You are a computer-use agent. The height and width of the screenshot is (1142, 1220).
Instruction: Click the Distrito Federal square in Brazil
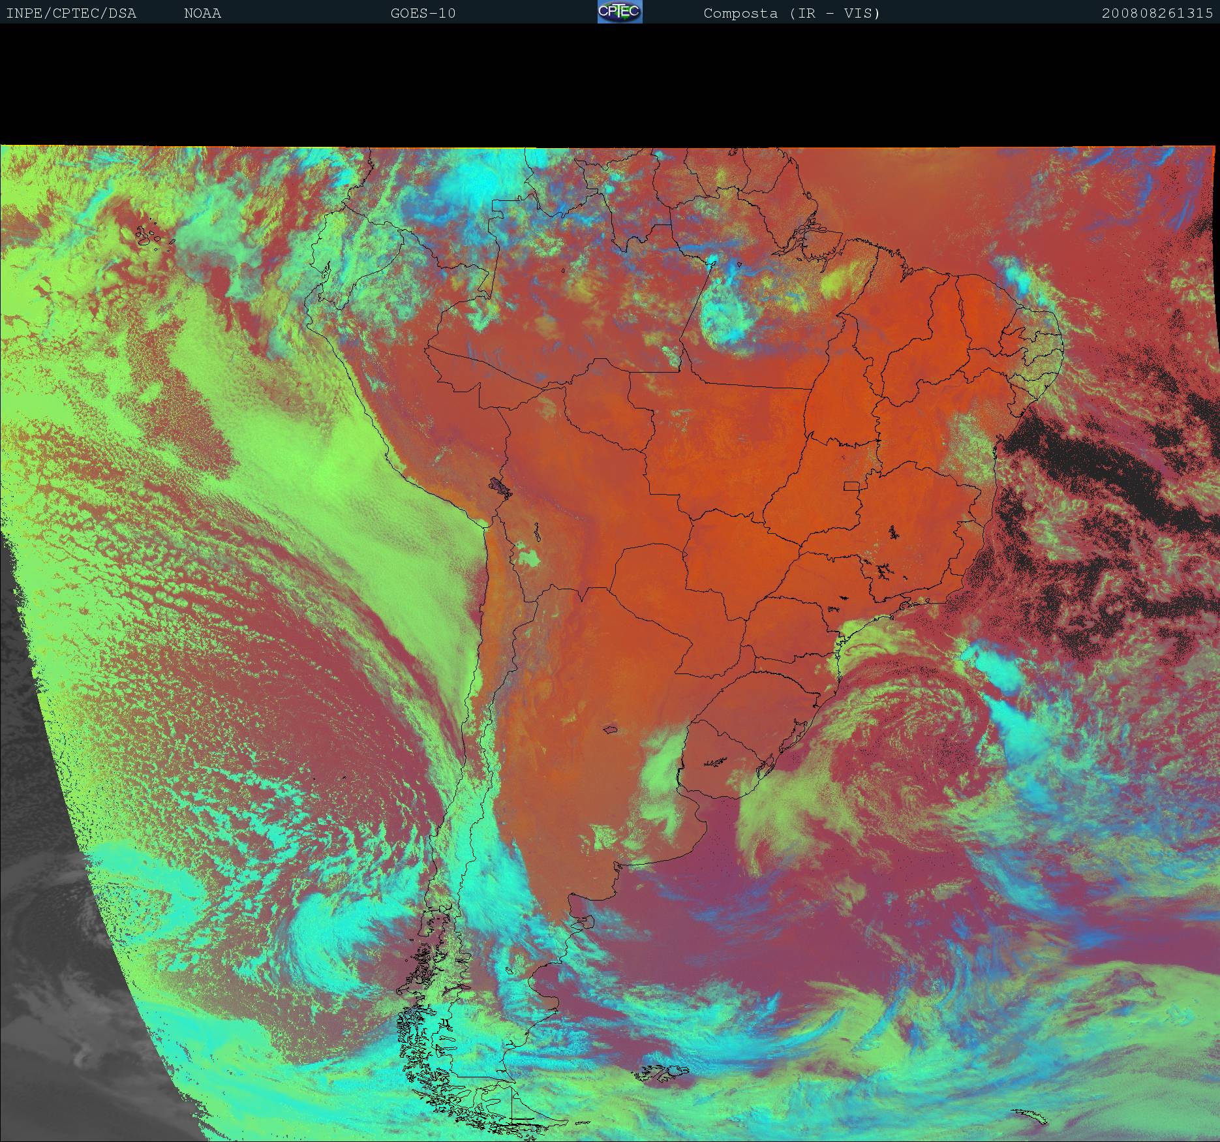[851, 486]
